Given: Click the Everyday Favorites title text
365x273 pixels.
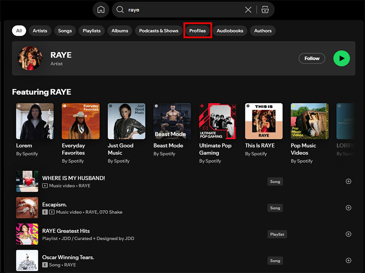Looking at the screenshot, I should [x=73, y=149].
